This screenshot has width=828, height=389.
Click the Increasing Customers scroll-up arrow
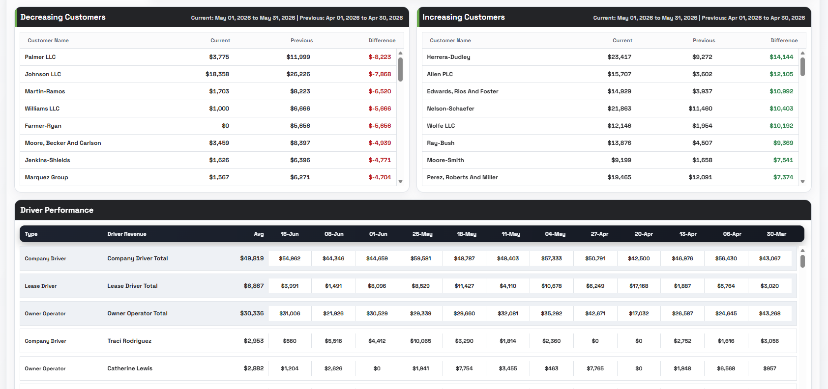(803, 53)
